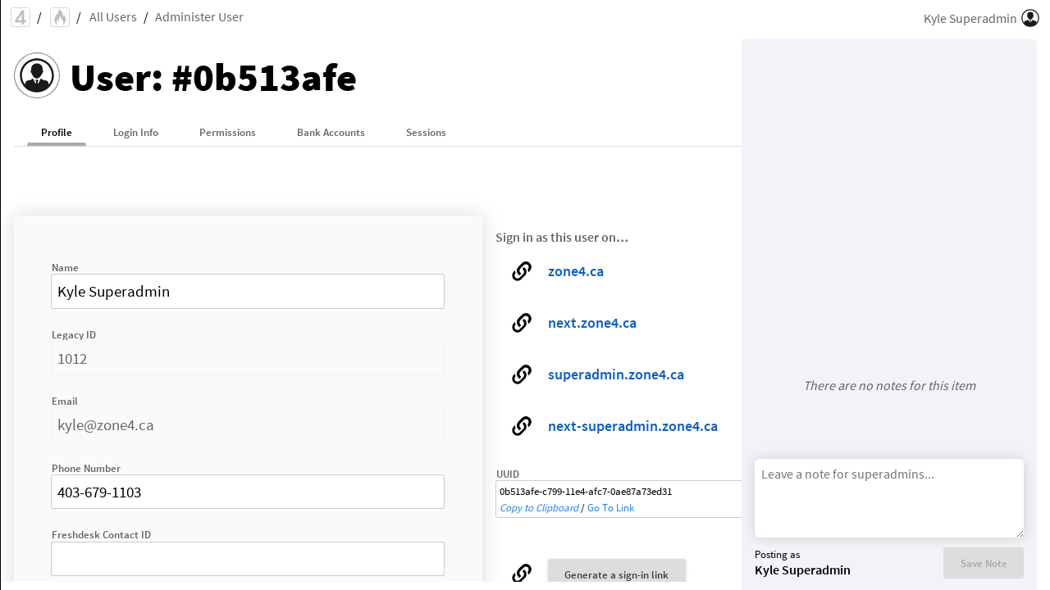The width and height of the screenshot is (1050, 590).
Task: Follow the Go To Link option
Action: point(610,508)
